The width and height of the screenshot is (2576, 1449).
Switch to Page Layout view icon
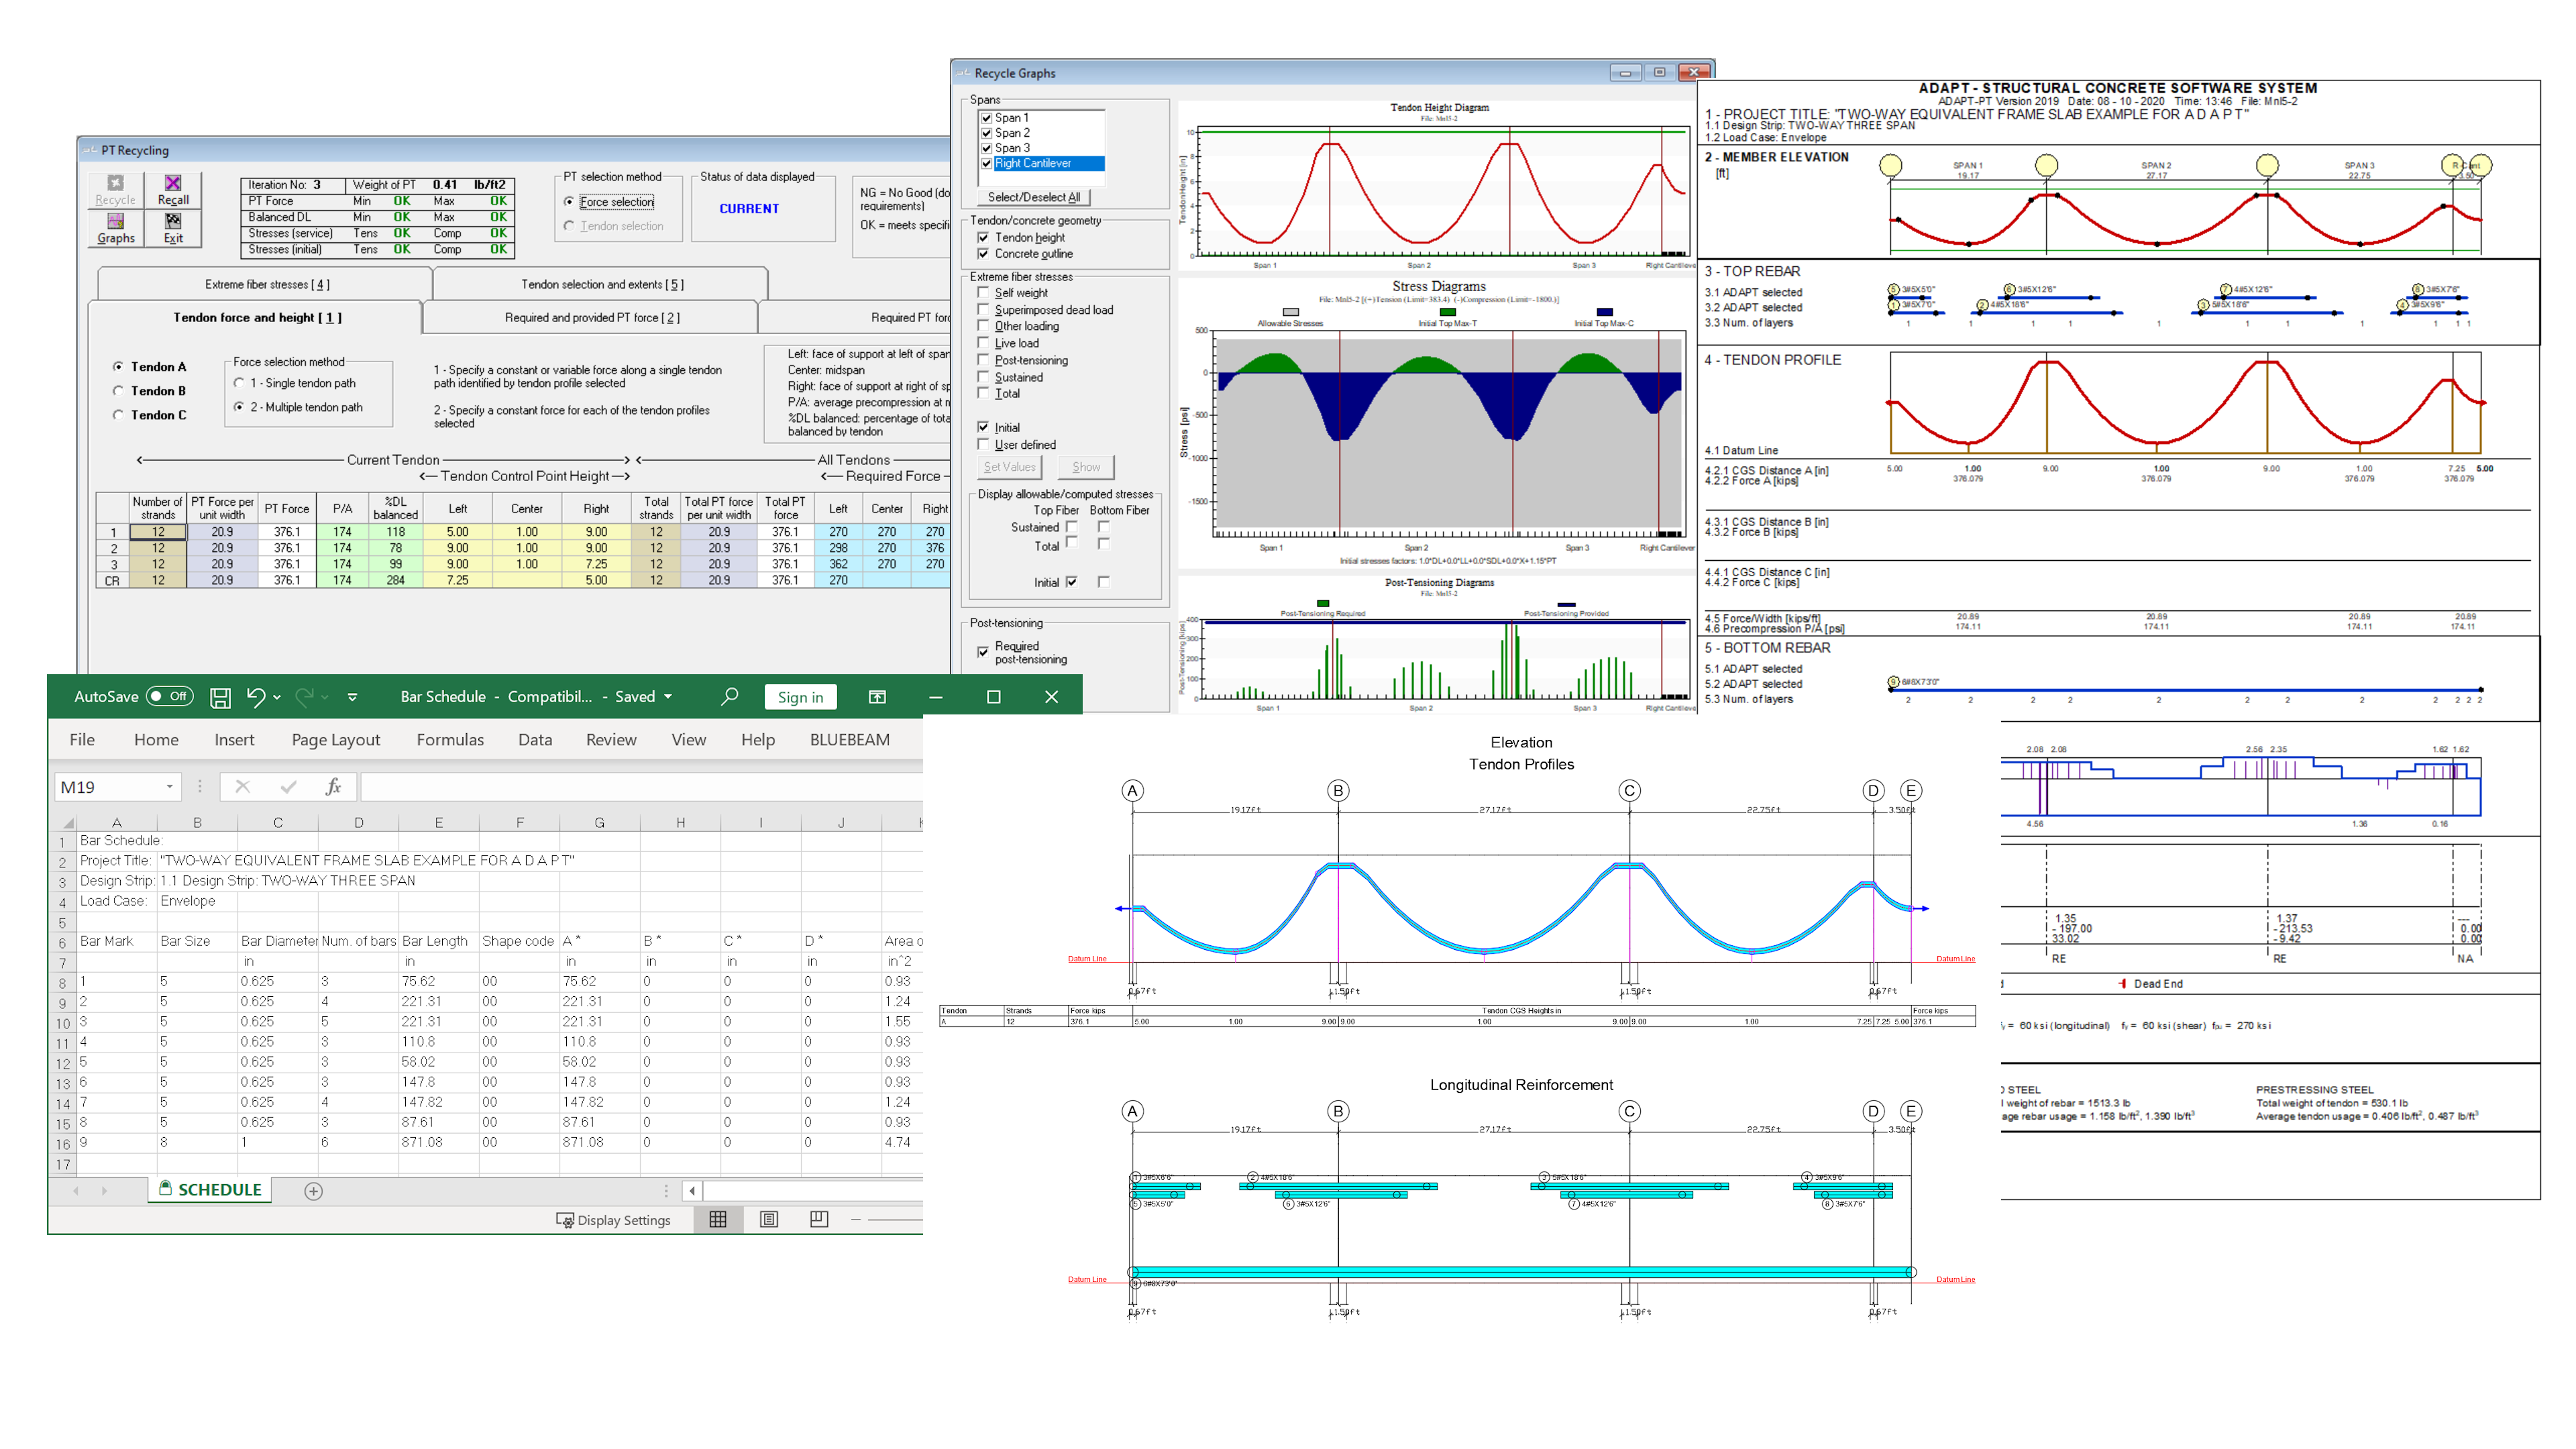point(769,1219)
